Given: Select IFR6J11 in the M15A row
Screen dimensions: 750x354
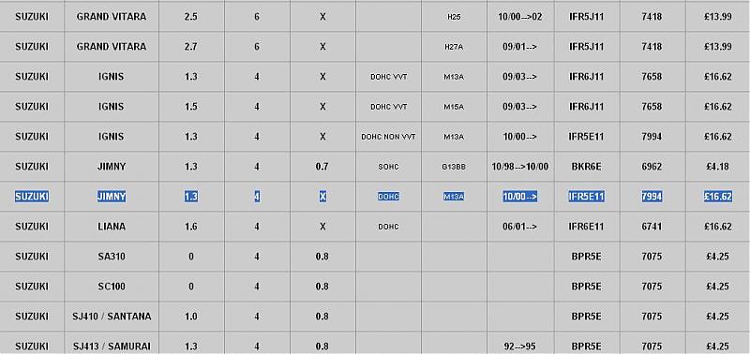Looking at the screenshot, I should click(x=587, y=107).
